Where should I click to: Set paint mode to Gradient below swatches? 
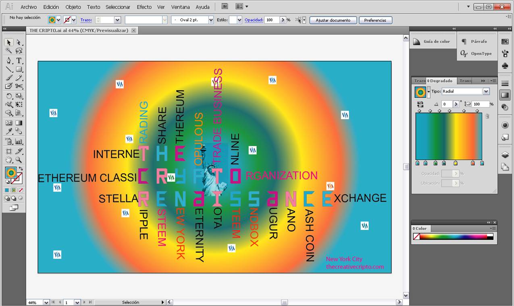14,190
